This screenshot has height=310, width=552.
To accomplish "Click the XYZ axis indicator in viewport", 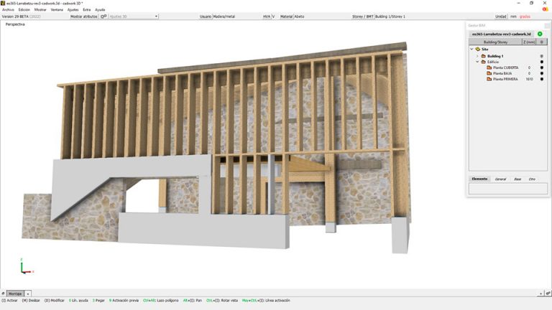I will click(x=26, y=266).
